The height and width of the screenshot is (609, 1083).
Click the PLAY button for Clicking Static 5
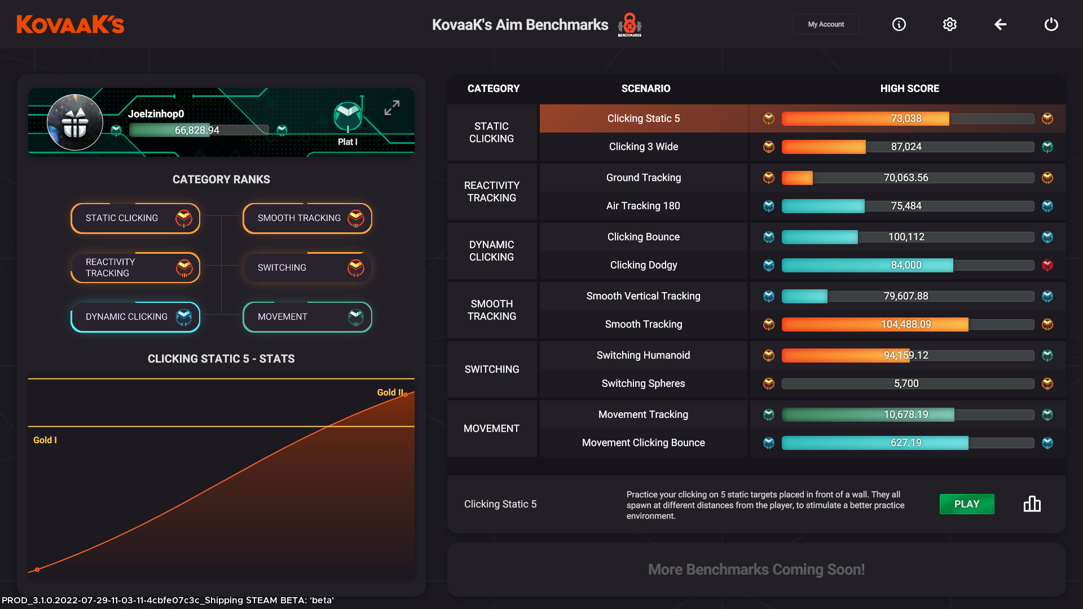[x=967, y=504]
